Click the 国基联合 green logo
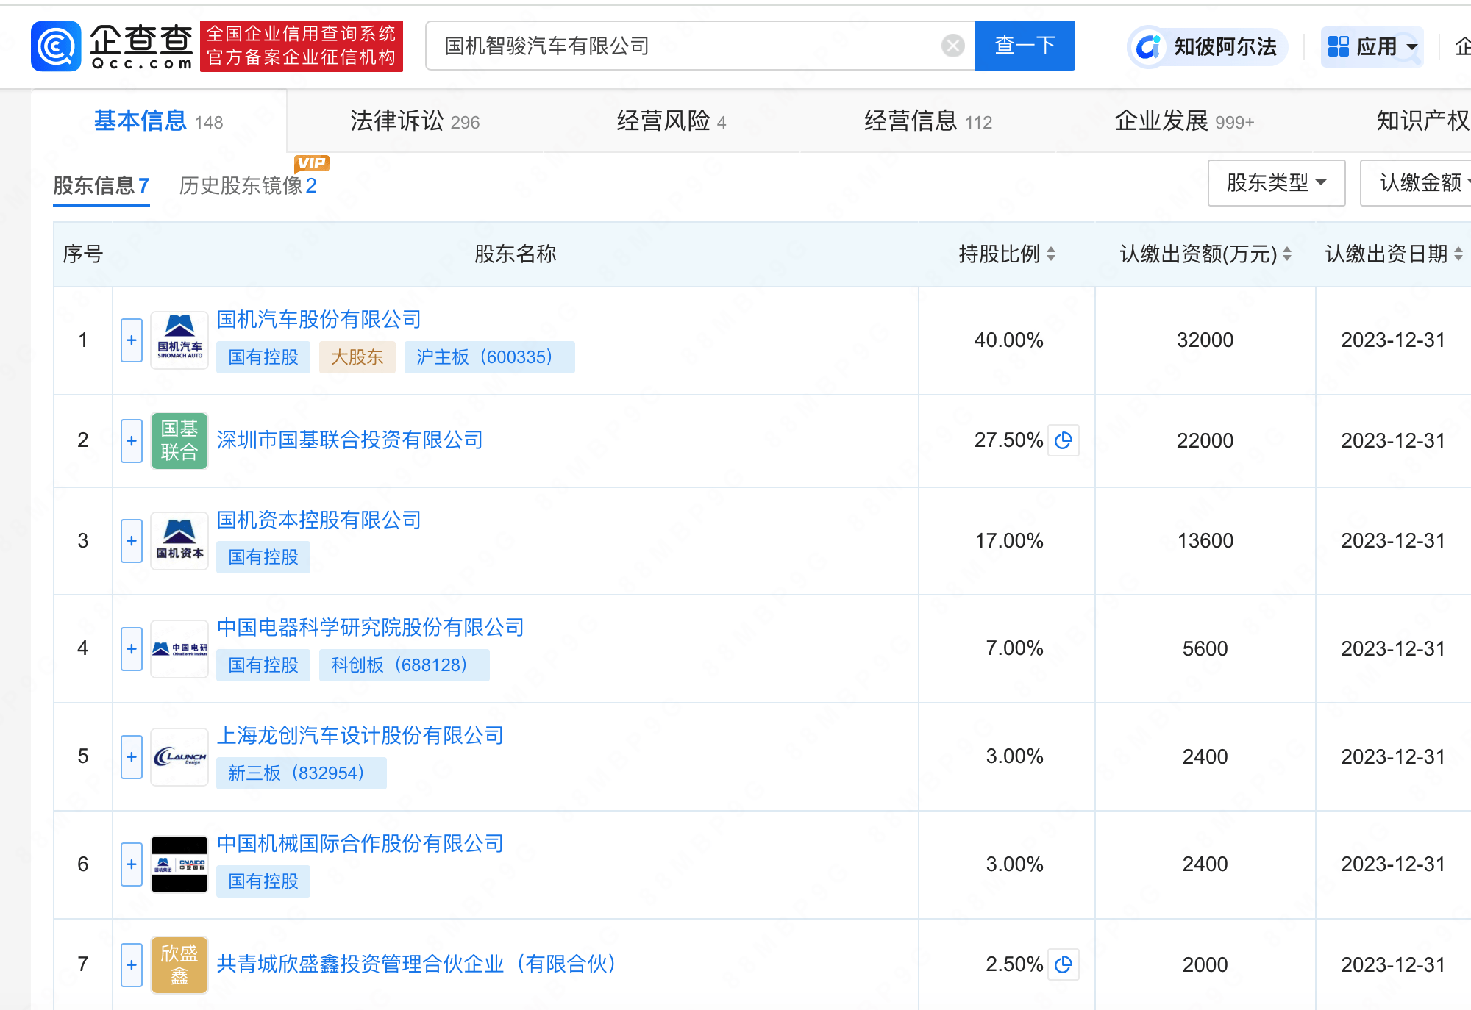 pos(179,440)
